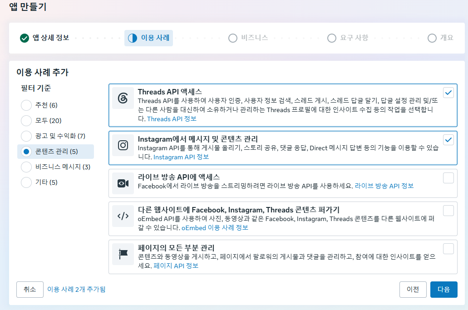
Task: Click the 페이지의 모든 부분 관리 title
Action: click(176, 248)
